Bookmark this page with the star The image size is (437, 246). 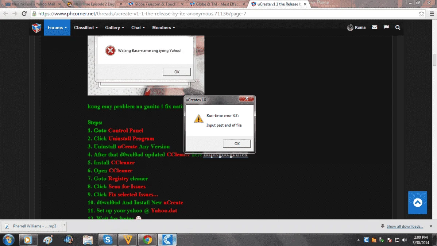[x=421, y=14]
